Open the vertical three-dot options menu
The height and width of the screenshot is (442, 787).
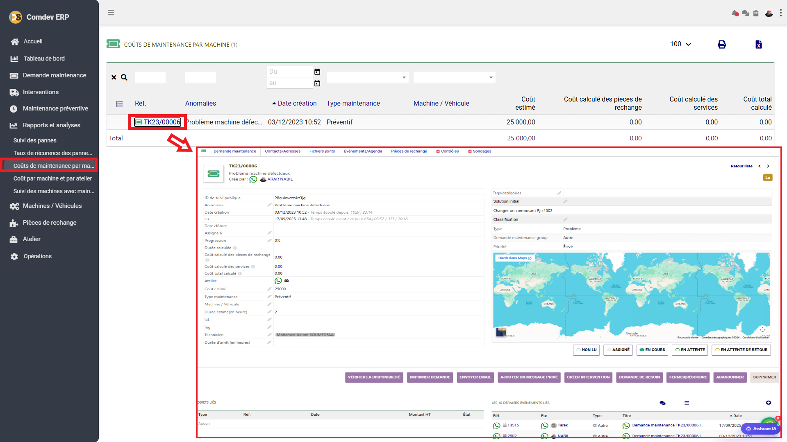[x=781, y=13]
